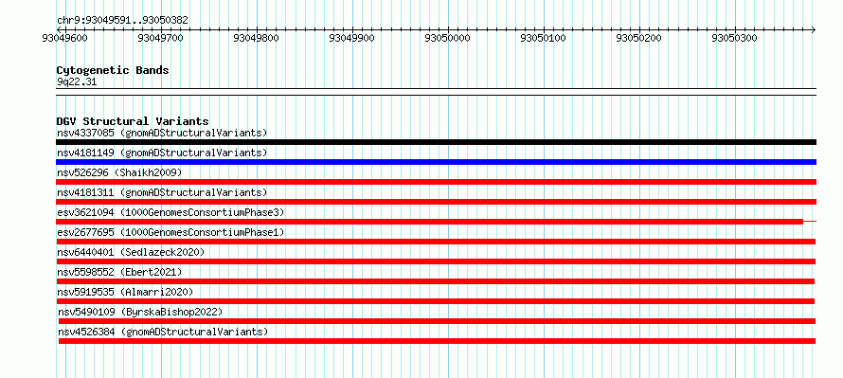Click the red bar under nsv4181311
Image resolution: width=843 pixels, height=378 pixels.
click(x=436, y=202)
